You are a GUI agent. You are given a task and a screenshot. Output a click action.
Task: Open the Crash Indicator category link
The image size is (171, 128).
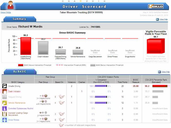[x=14, y=92]
